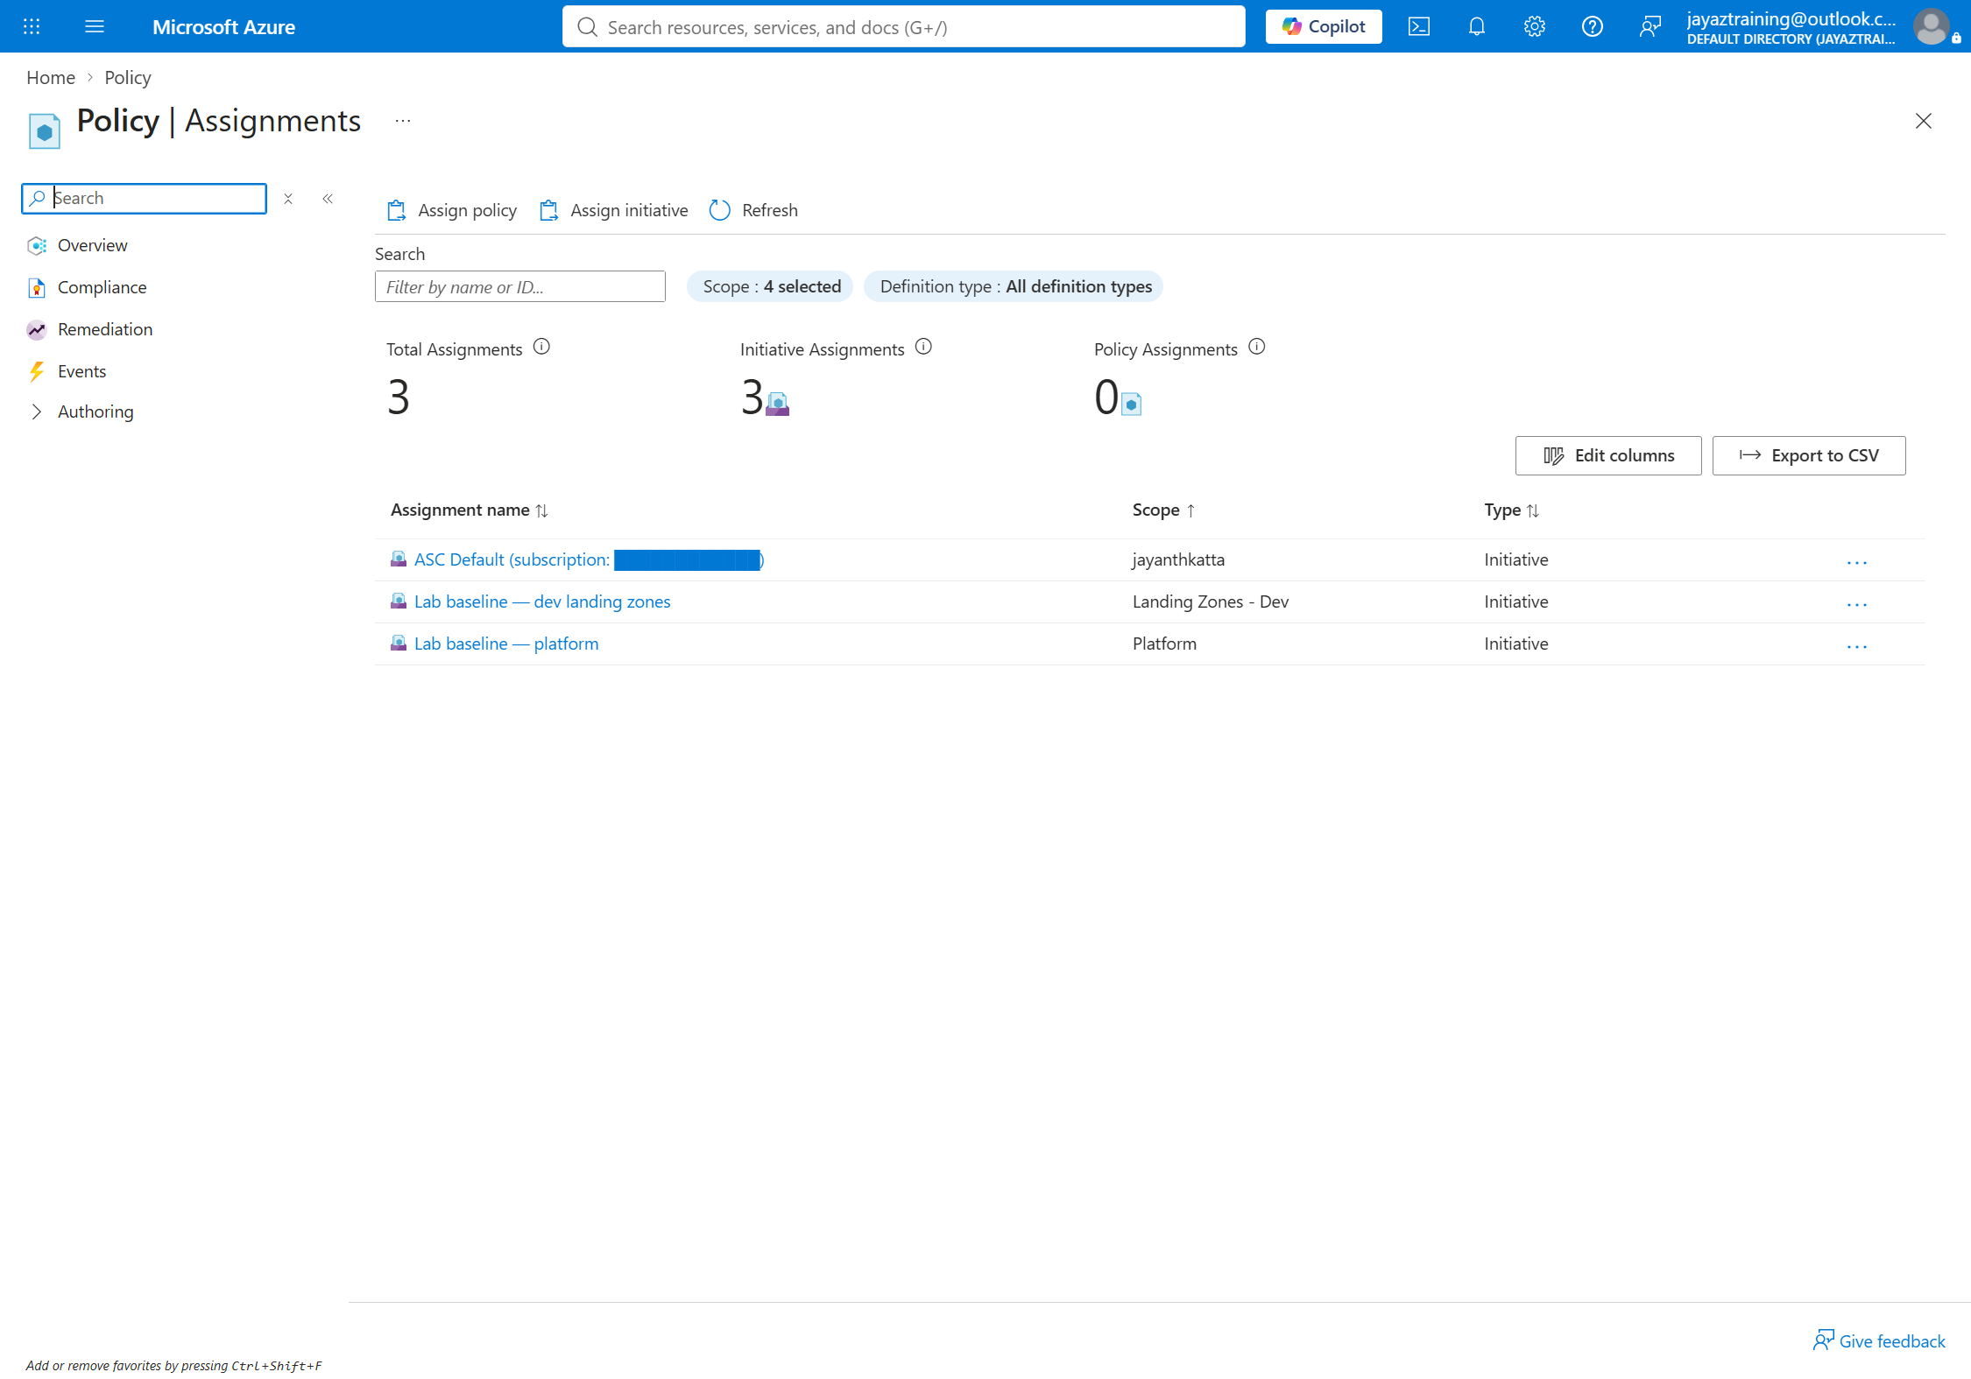Click the initiative icon on dev landing zones row

399,601
